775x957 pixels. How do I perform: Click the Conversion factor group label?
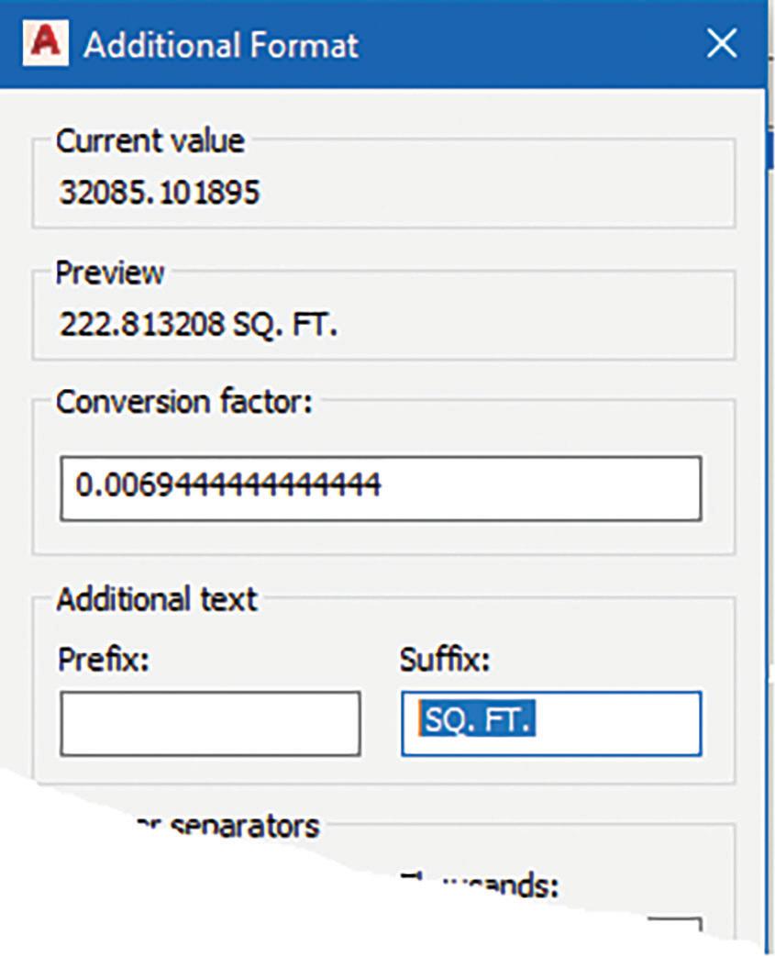pyautogui.click(x=184, y=403)
